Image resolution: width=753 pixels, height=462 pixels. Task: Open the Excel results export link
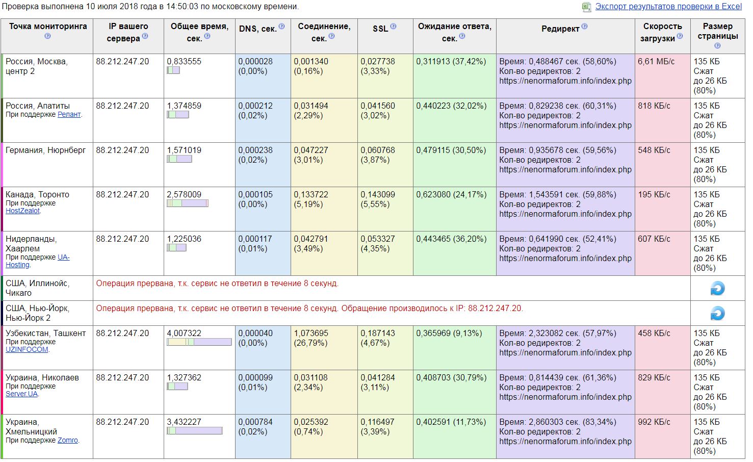click(668, 7)
